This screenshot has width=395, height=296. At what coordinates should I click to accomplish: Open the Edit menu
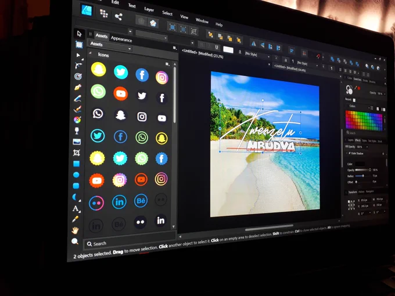(x=116, y=2)
